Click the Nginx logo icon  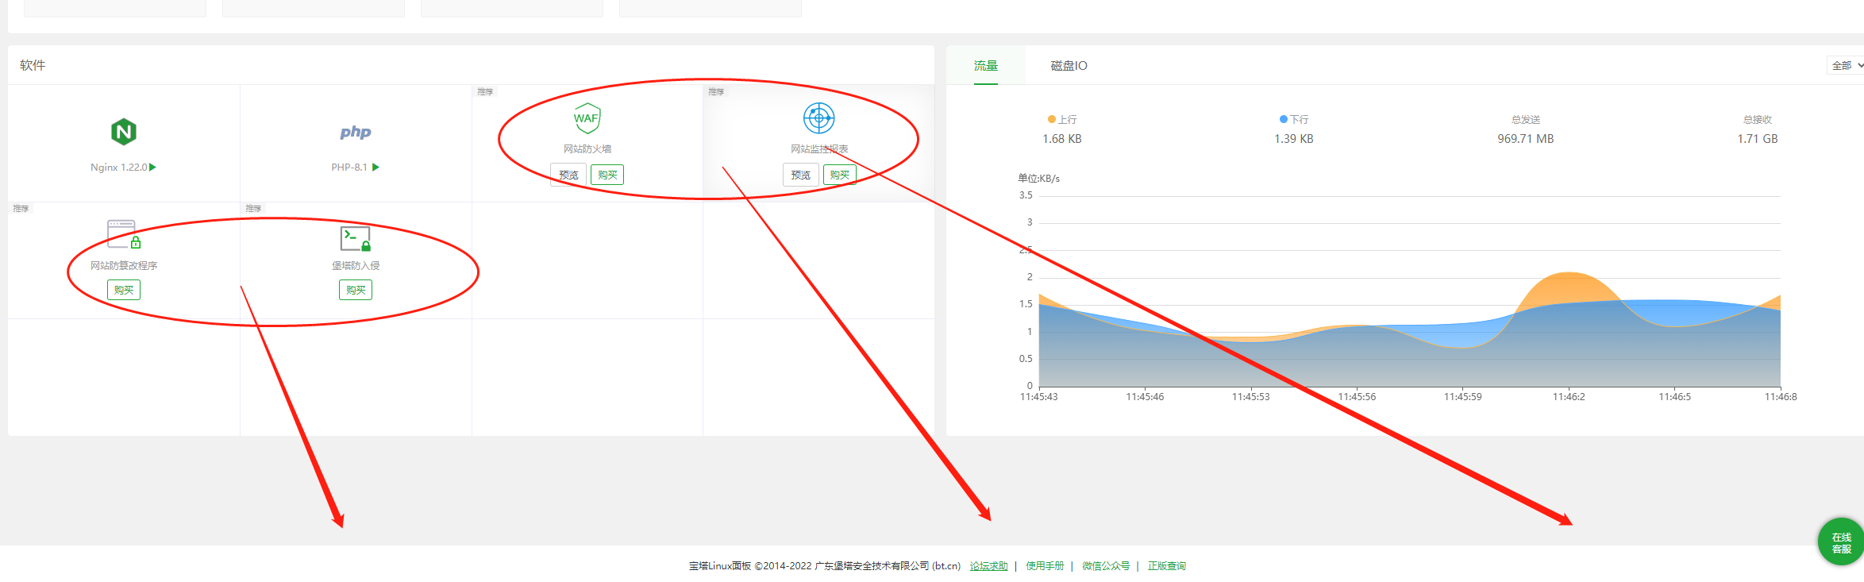point(124,132)
